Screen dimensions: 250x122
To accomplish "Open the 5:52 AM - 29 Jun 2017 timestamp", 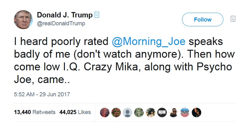I will click(42, 94).
